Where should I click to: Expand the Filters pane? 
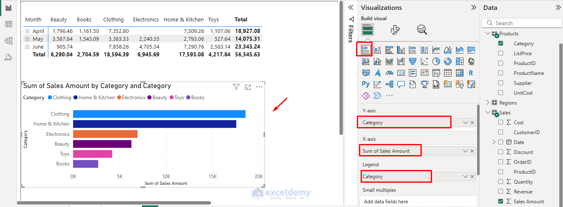coord(351,7)
